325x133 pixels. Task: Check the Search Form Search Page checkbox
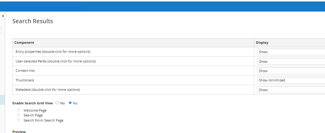tap(19, 120)
